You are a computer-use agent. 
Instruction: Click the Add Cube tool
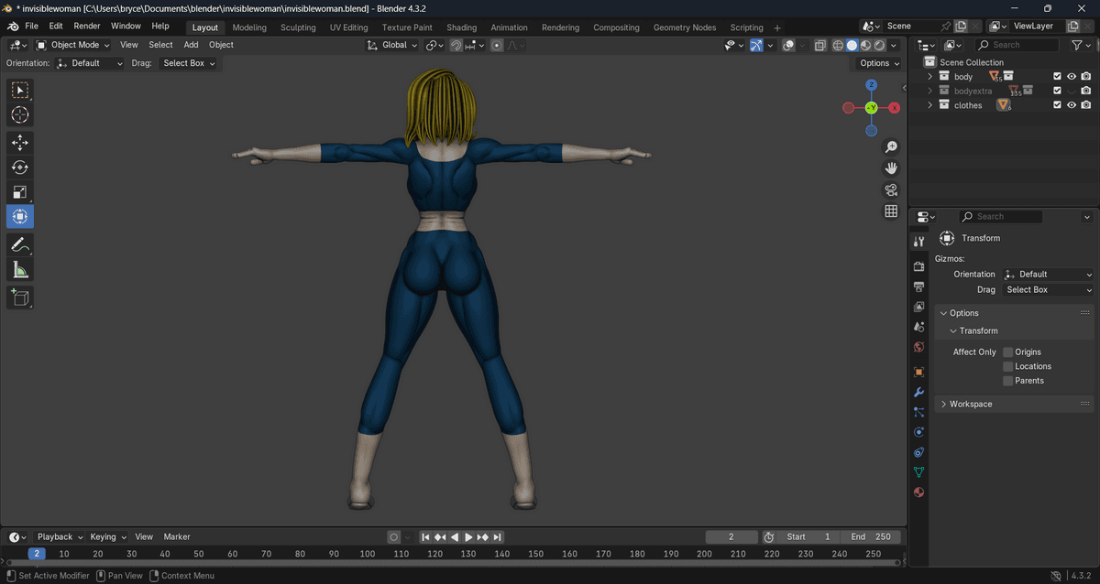tap(19, 297)
